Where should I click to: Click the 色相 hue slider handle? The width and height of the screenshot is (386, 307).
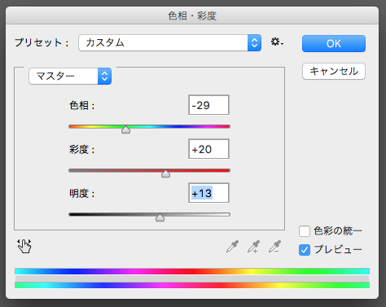coord(125,129)
